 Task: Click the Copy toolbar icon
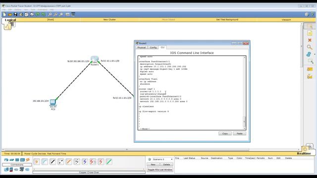pyautogui.click(x=26, y=14)
